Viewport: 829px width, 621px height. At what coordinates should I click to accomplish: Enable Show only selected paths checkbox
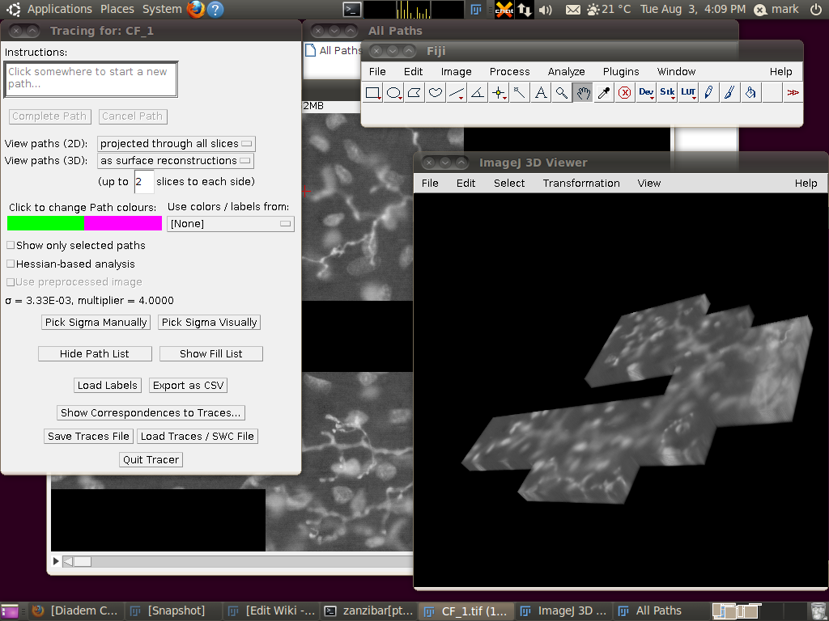pos(11,246)
